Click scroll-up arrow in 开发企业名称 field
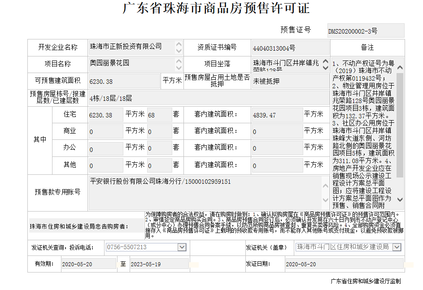 (179, 44)
